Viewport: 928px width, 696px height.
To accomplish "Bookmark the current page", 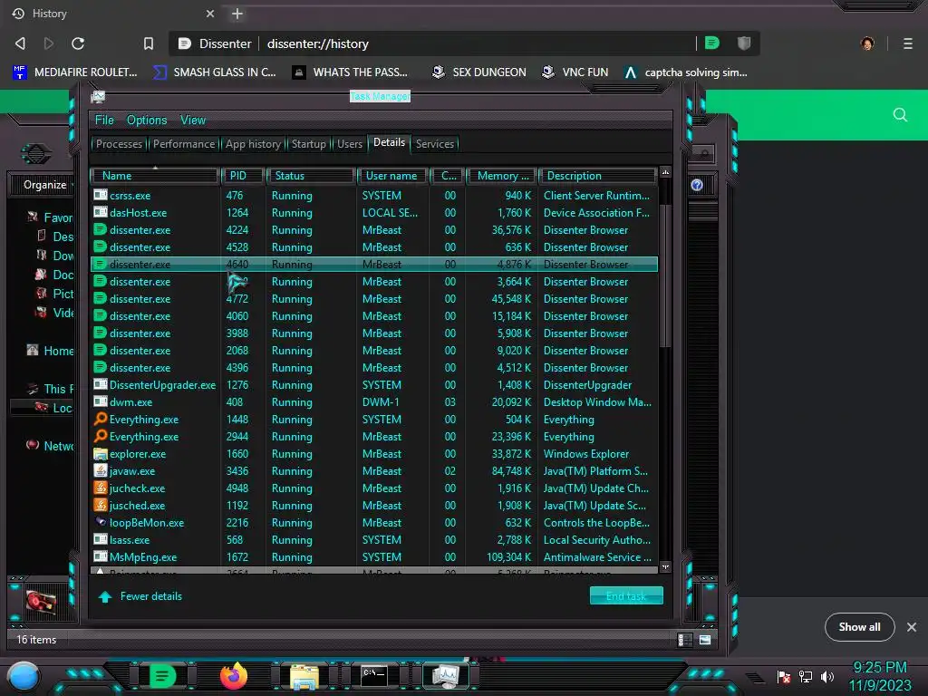I will click(148, 43).
